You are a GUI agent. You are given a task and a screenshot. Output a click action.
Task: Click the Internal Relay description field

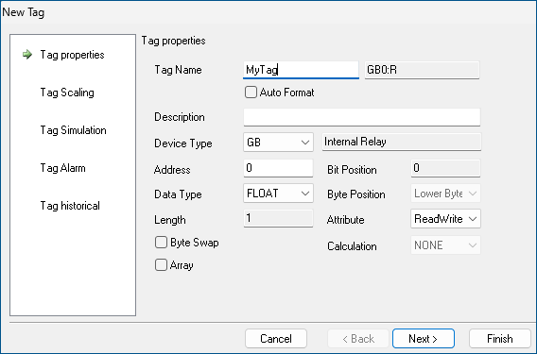(402, 142)
